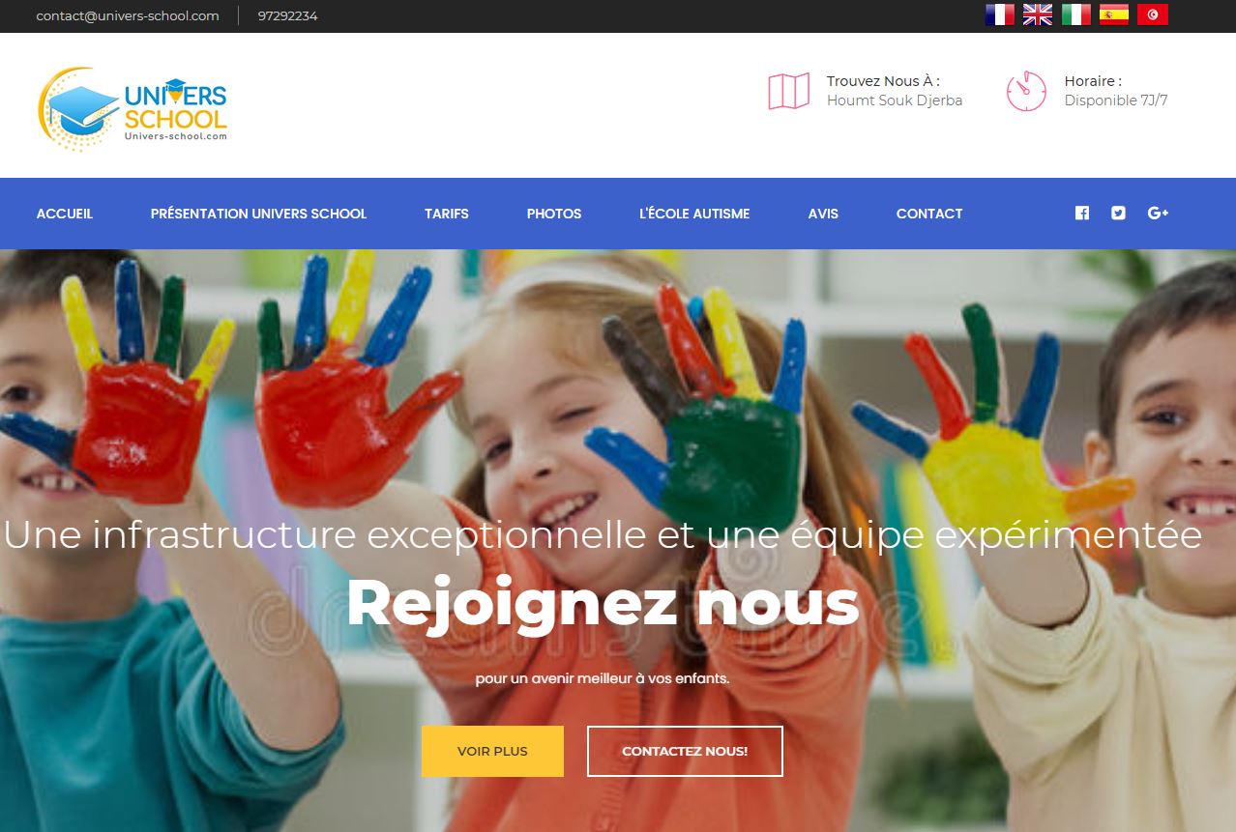Open the Facebook social icon
This screenshot has height=832, width=1236.
1082,214
